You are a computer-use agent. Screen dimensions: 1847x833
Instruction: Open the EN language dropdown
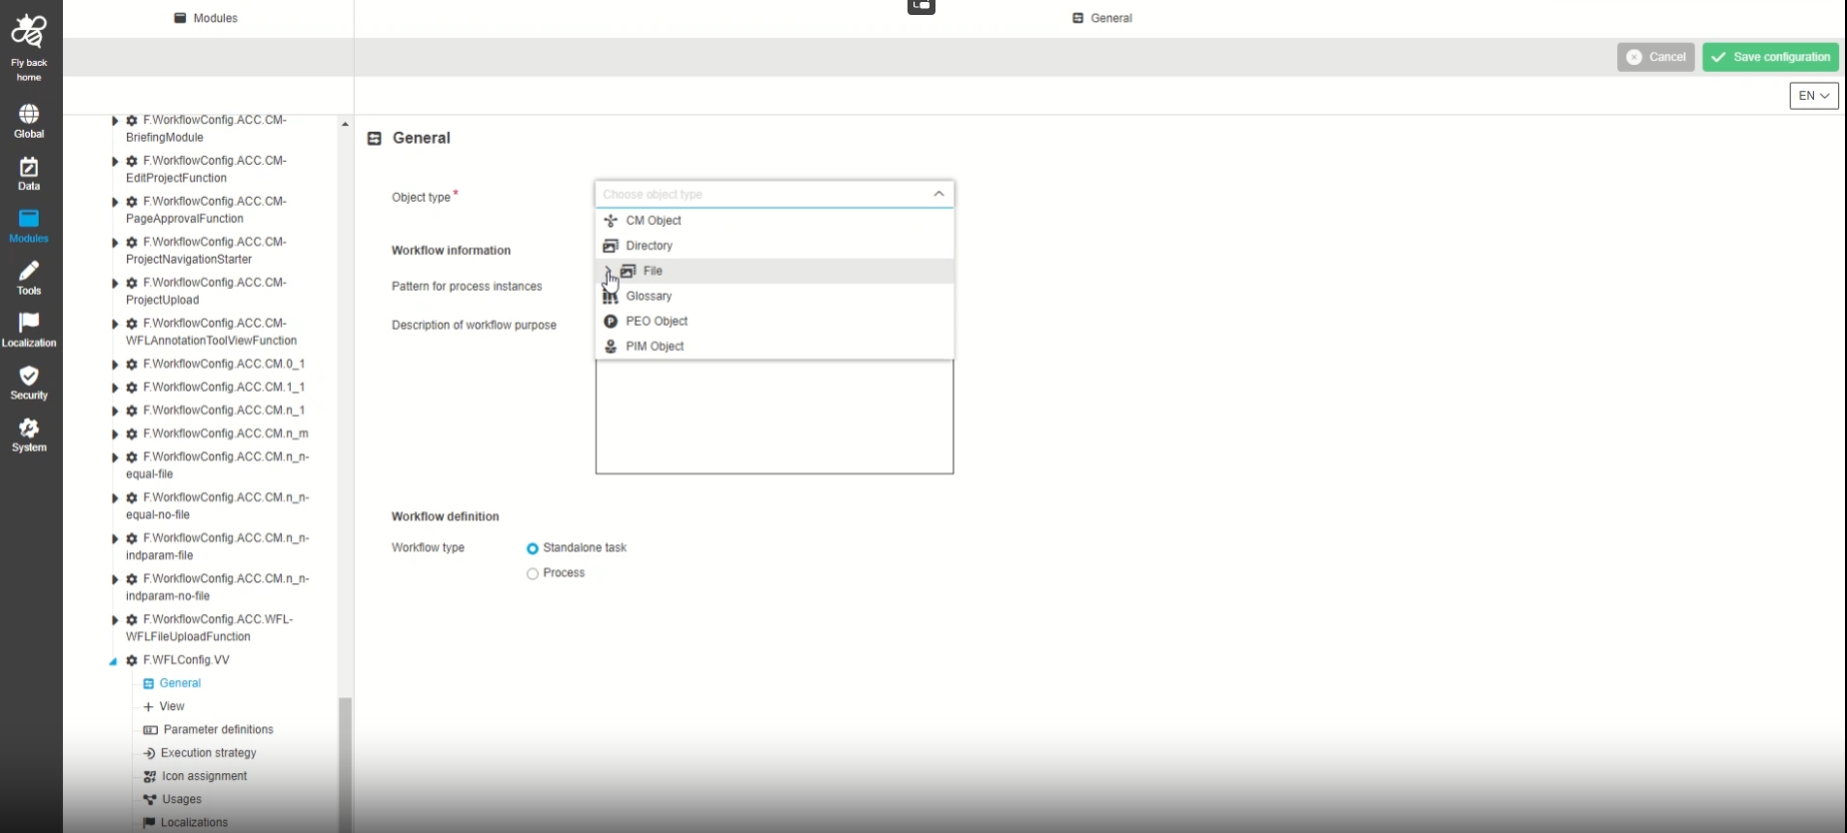(x=1813, y=96)
